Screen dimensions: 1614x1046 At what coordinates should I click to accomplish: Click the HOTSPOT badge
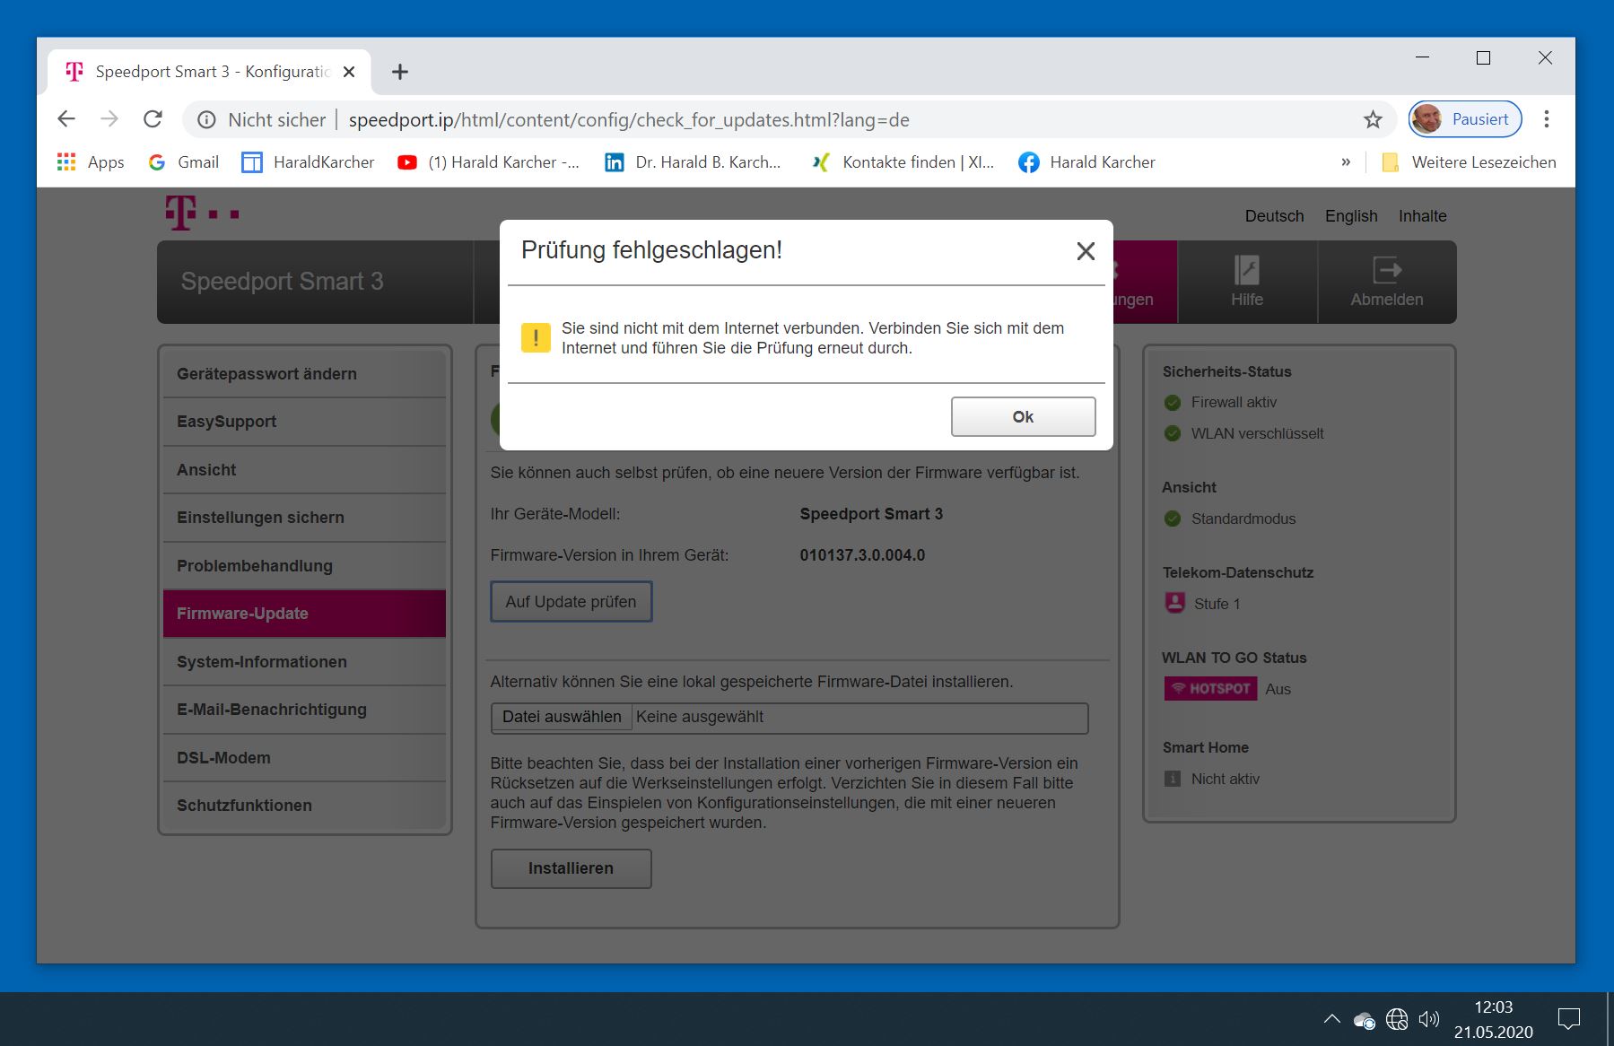tap(1210, 689)
